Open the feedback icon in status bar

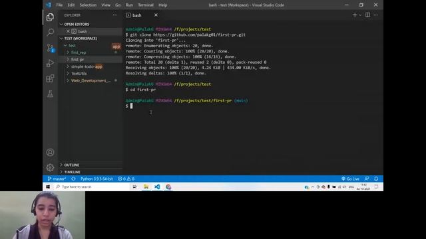coord(367,179)
